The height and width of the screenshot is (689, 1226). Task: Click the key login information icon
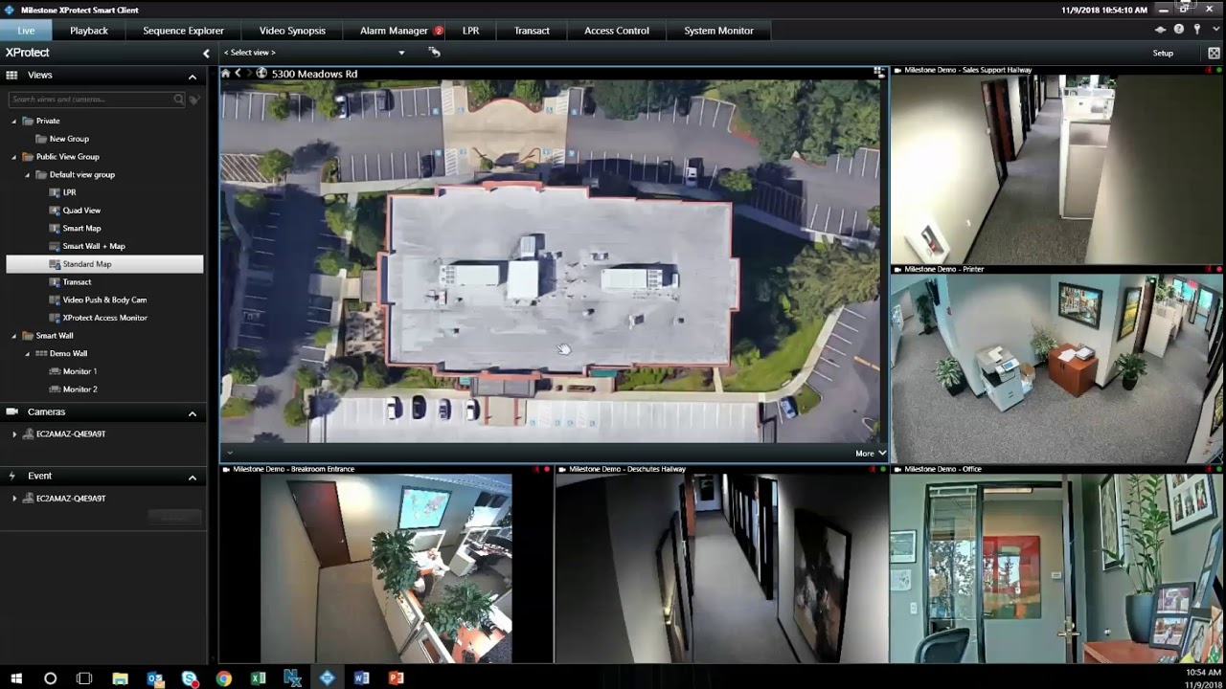click(1196, 30)
